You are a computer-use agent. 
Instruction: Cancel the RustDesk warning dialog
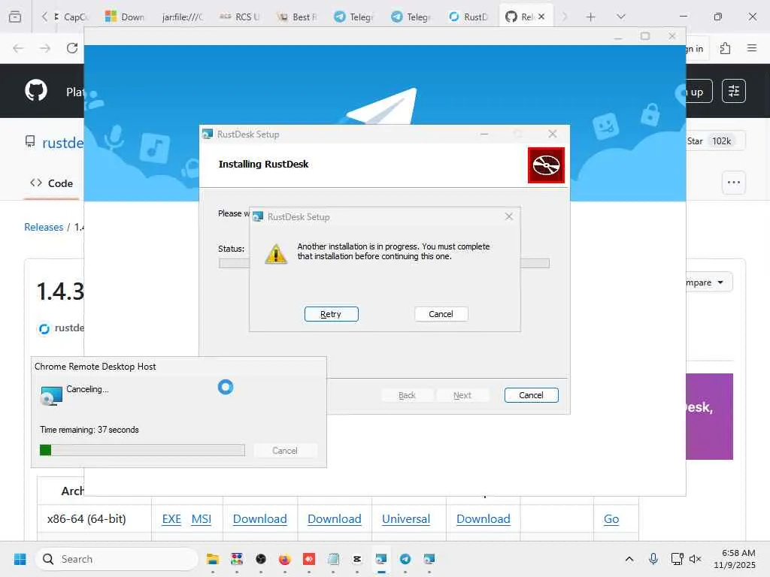(x=441, y=314)
